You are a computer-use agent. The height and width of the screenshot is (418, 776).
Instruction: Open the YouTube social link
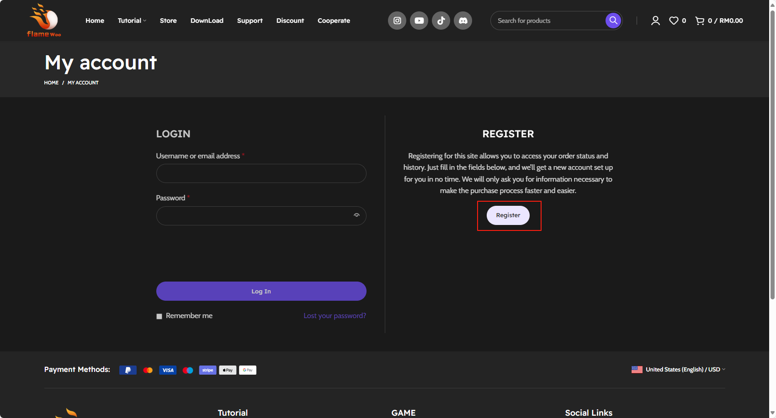419,21
